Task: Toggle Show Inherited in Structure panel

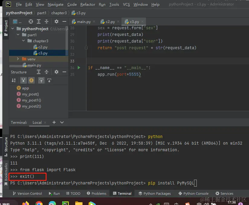Action: click(x=23, y=80)
